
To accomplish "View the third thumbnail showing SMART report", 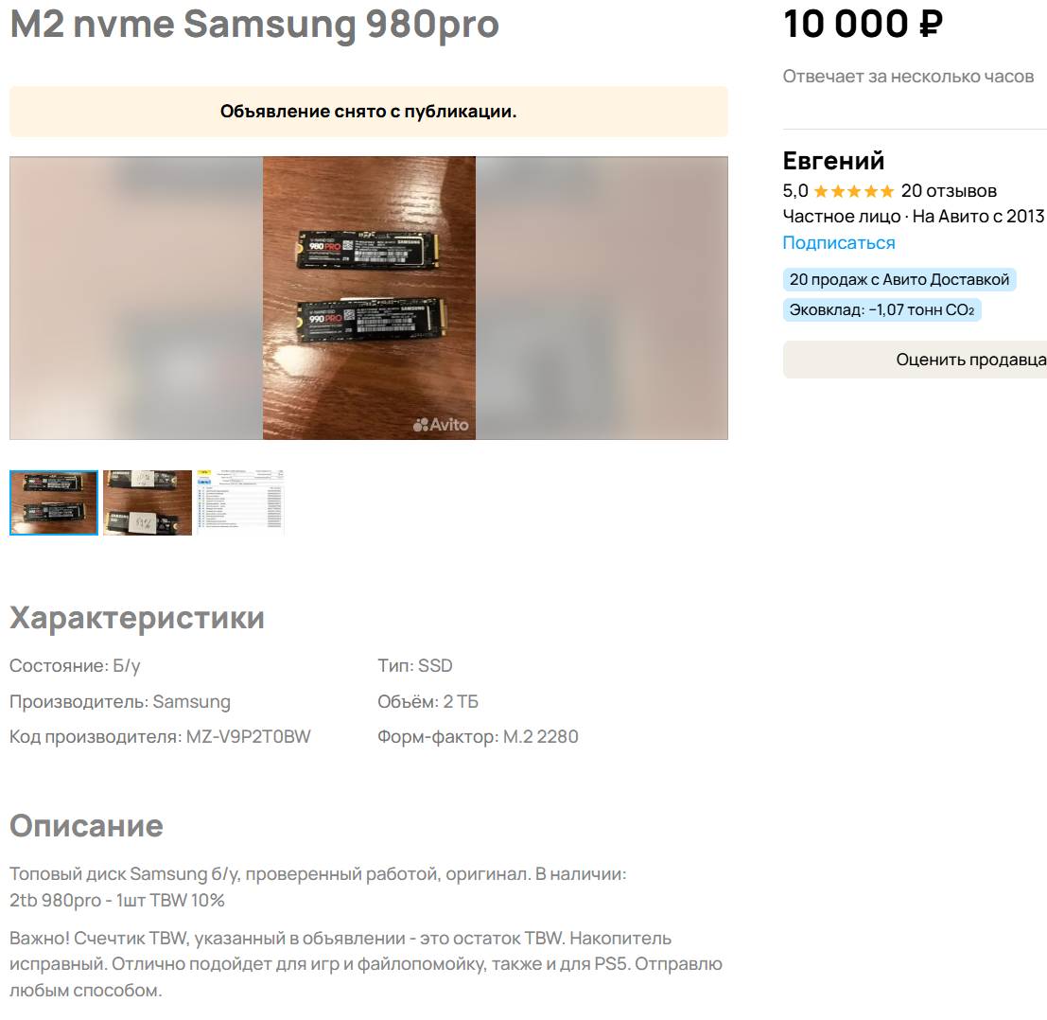I will [240, 502].
